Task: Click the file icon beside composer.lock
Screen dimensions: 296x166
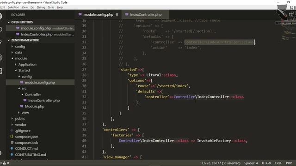Action: tap(12, 142)
